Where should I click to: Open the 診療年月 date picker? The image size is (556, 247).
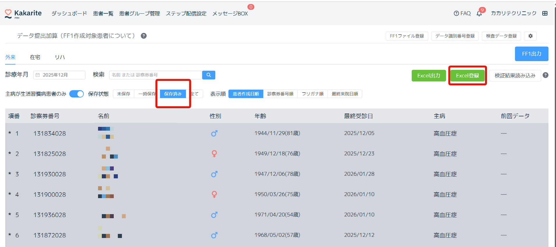pyautogui.click(x=59, y=75)
